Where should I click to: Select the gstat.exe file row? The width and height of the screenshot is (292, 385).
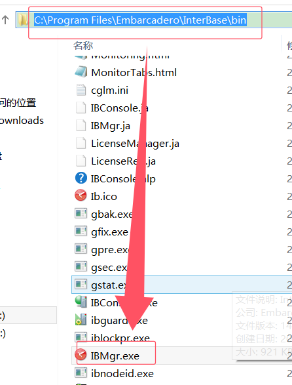181,285
